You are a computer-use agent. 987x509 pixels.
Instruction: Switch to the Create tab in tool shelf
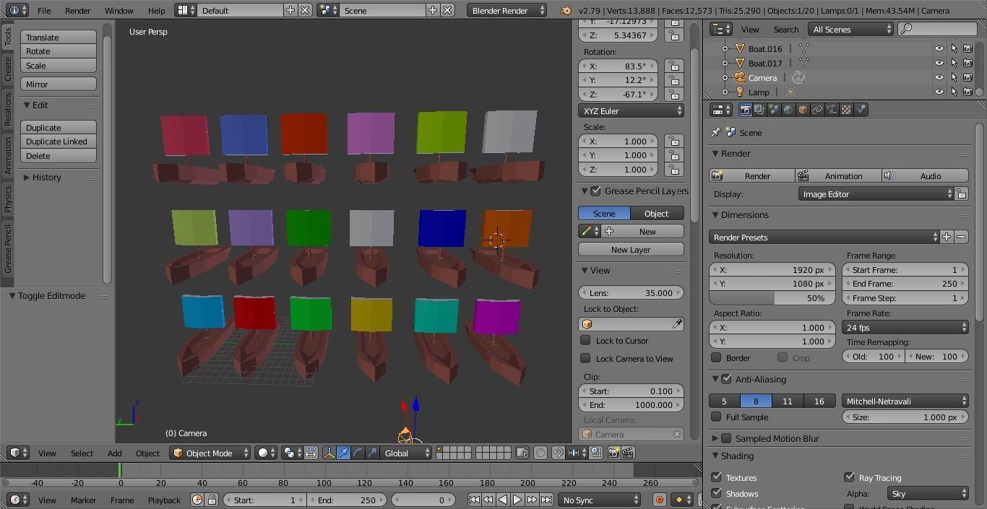8,69
